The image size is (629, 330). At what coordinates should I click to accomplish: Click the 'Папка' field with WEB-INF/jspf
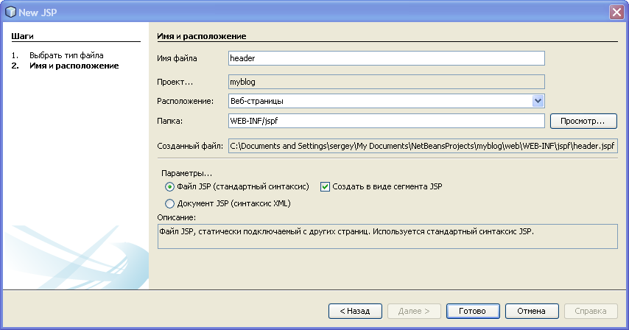click(386, 121)
